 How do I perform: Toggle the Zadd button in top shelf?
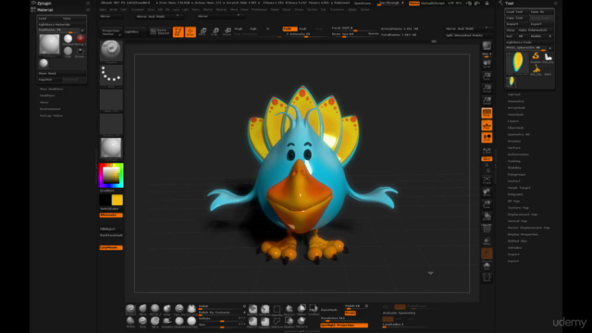[x=290, y=29]
